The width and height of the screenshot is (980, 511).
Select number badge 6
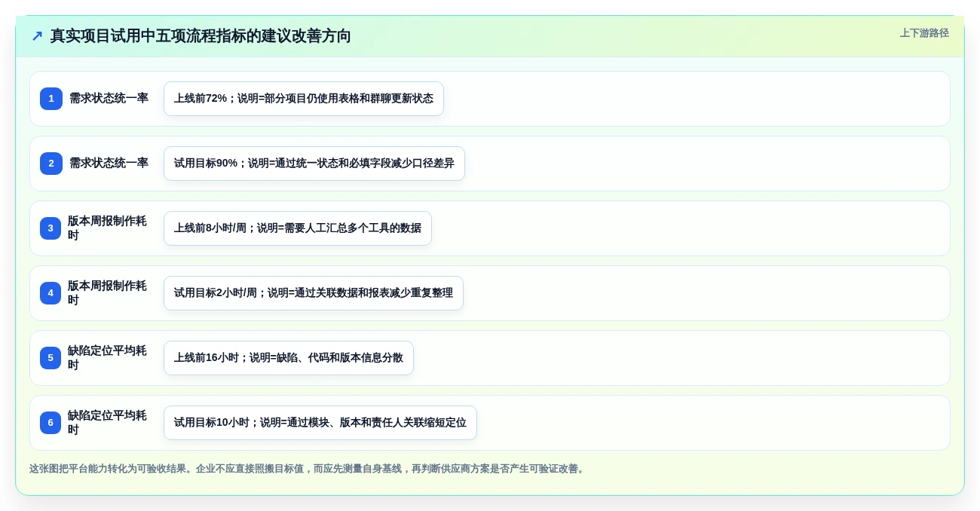pyautogui.click(x=51, y=423)
